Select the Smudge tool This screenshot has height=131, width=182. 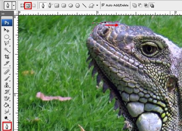[7, 111]
